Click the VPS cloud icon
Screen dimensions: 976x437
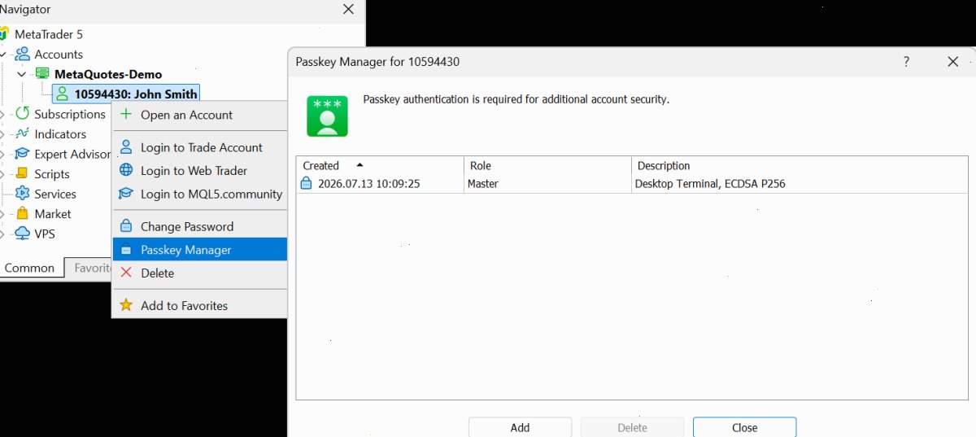[x=23, y=234]
